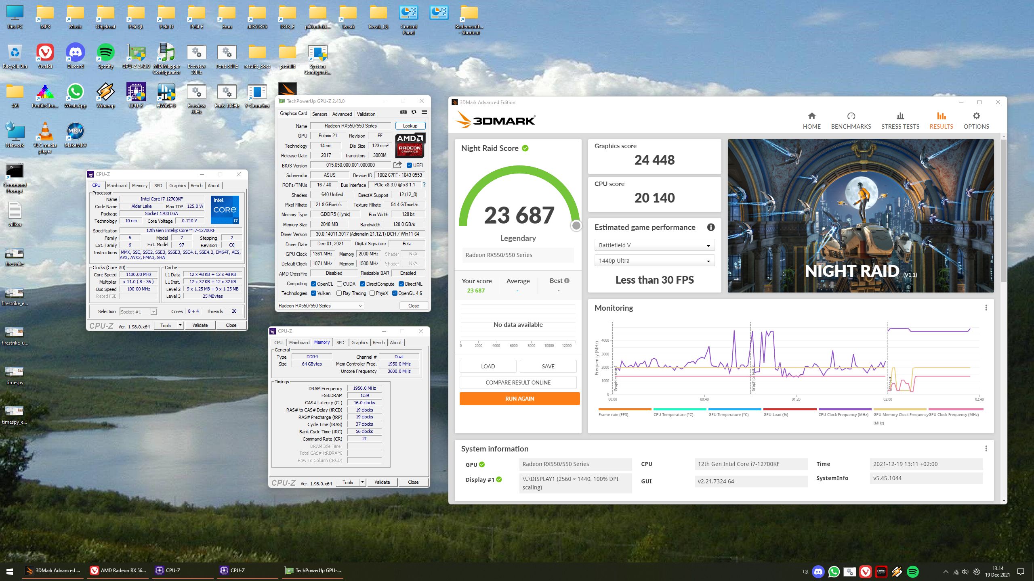Switch to Bench tab in CPU-Z CPU window
The image size is (1034, 581).
click(x=196, y=186)
